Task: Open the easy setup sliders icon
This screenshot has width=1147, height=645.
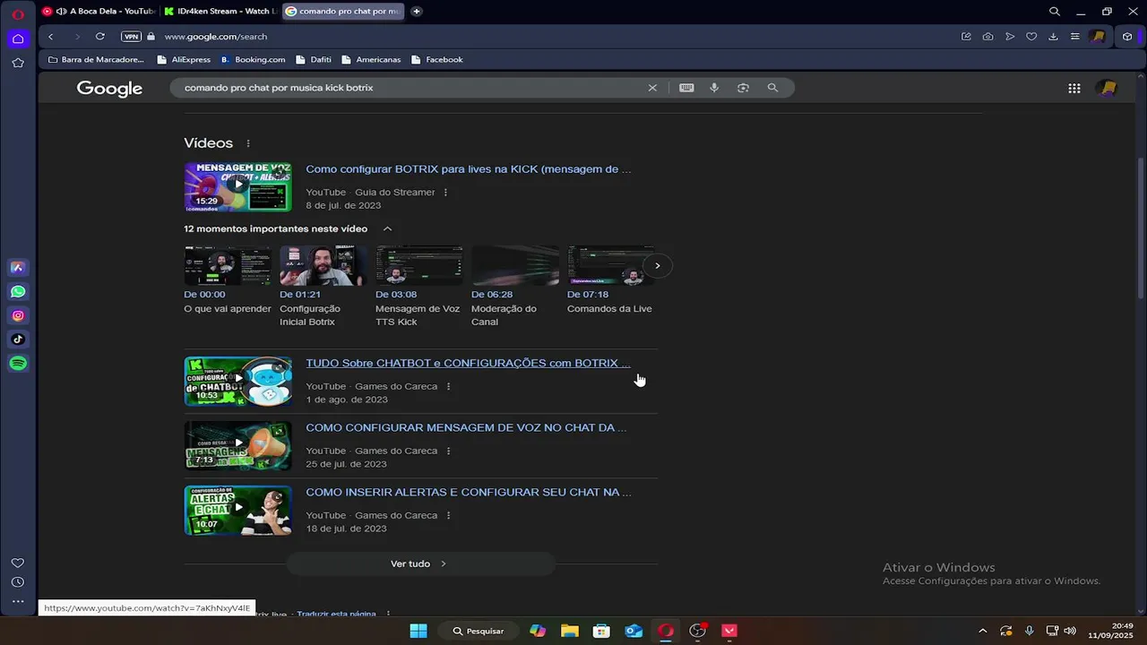Action: (1074, 37)
